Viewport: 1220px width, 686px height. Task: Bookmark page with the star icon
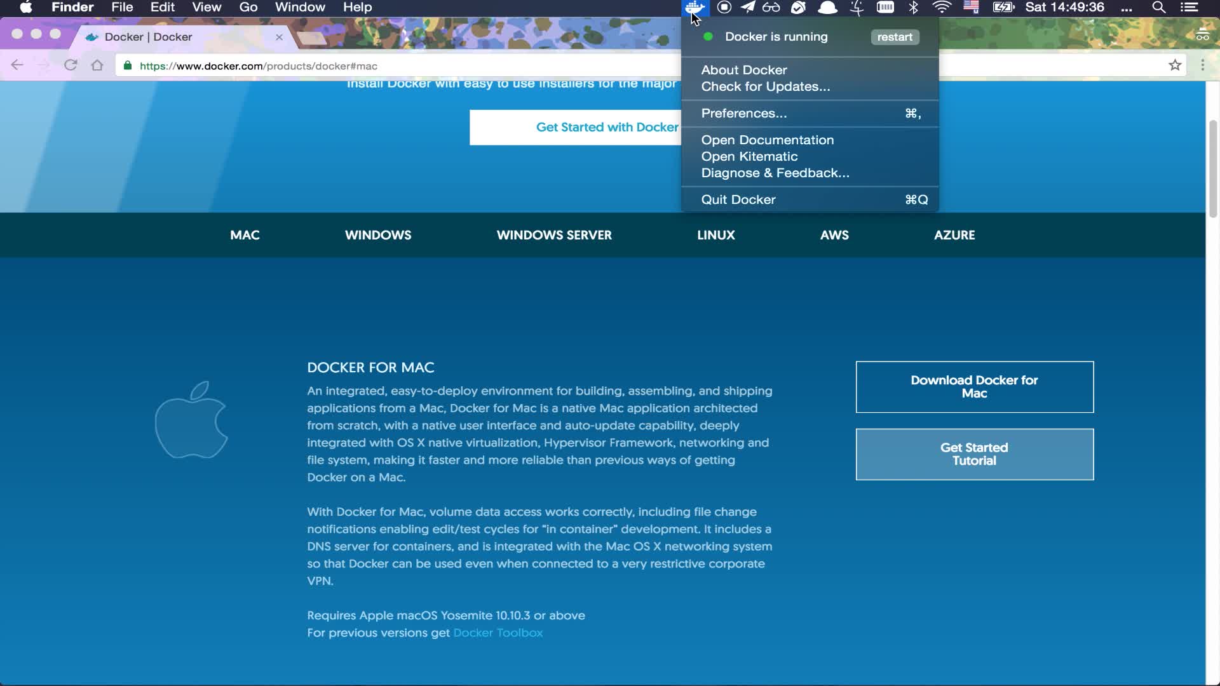(x=1175, y=65)
